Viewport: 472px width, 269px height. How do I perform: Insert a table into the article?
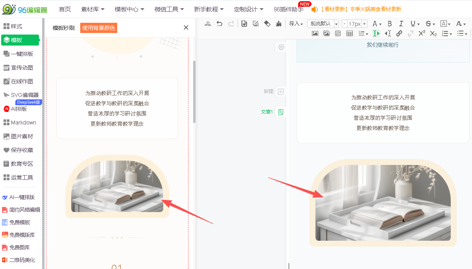click(349, 33)
